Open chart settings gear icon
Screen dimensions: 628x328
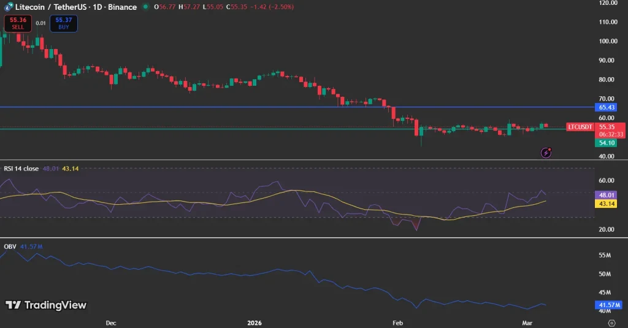pyautogui.click(x=611, y=323)
